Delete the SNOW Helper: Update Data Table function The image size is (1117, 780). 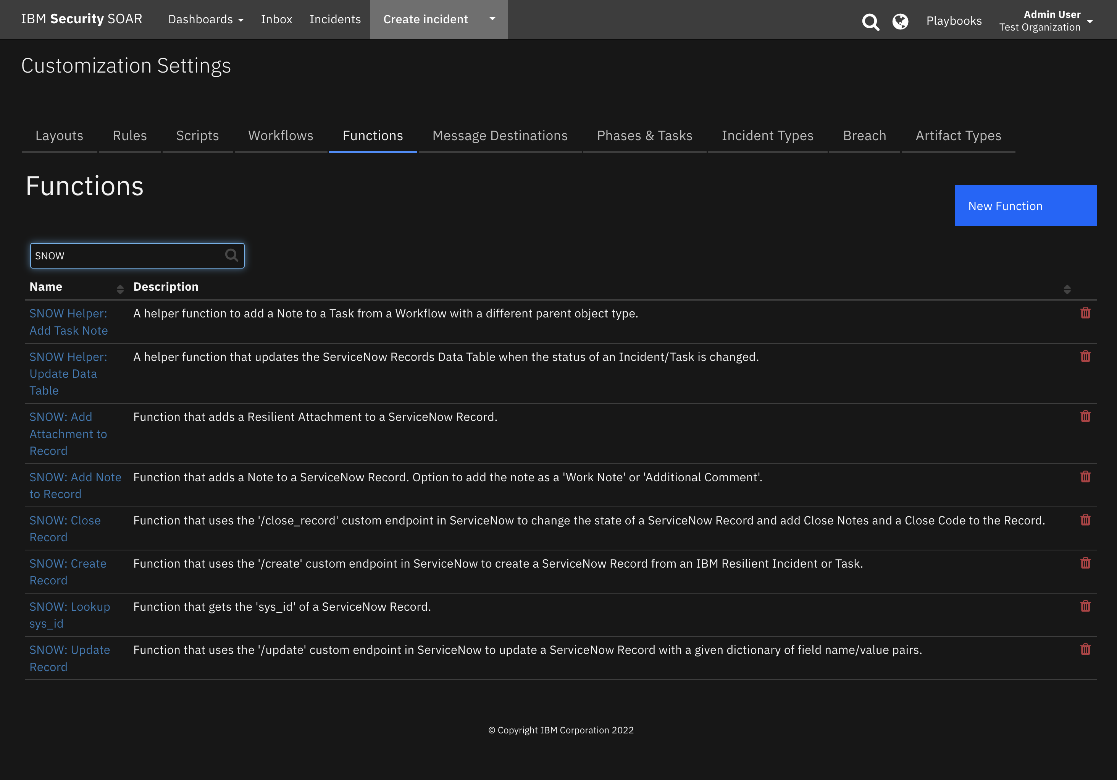tap(1086, 356)
